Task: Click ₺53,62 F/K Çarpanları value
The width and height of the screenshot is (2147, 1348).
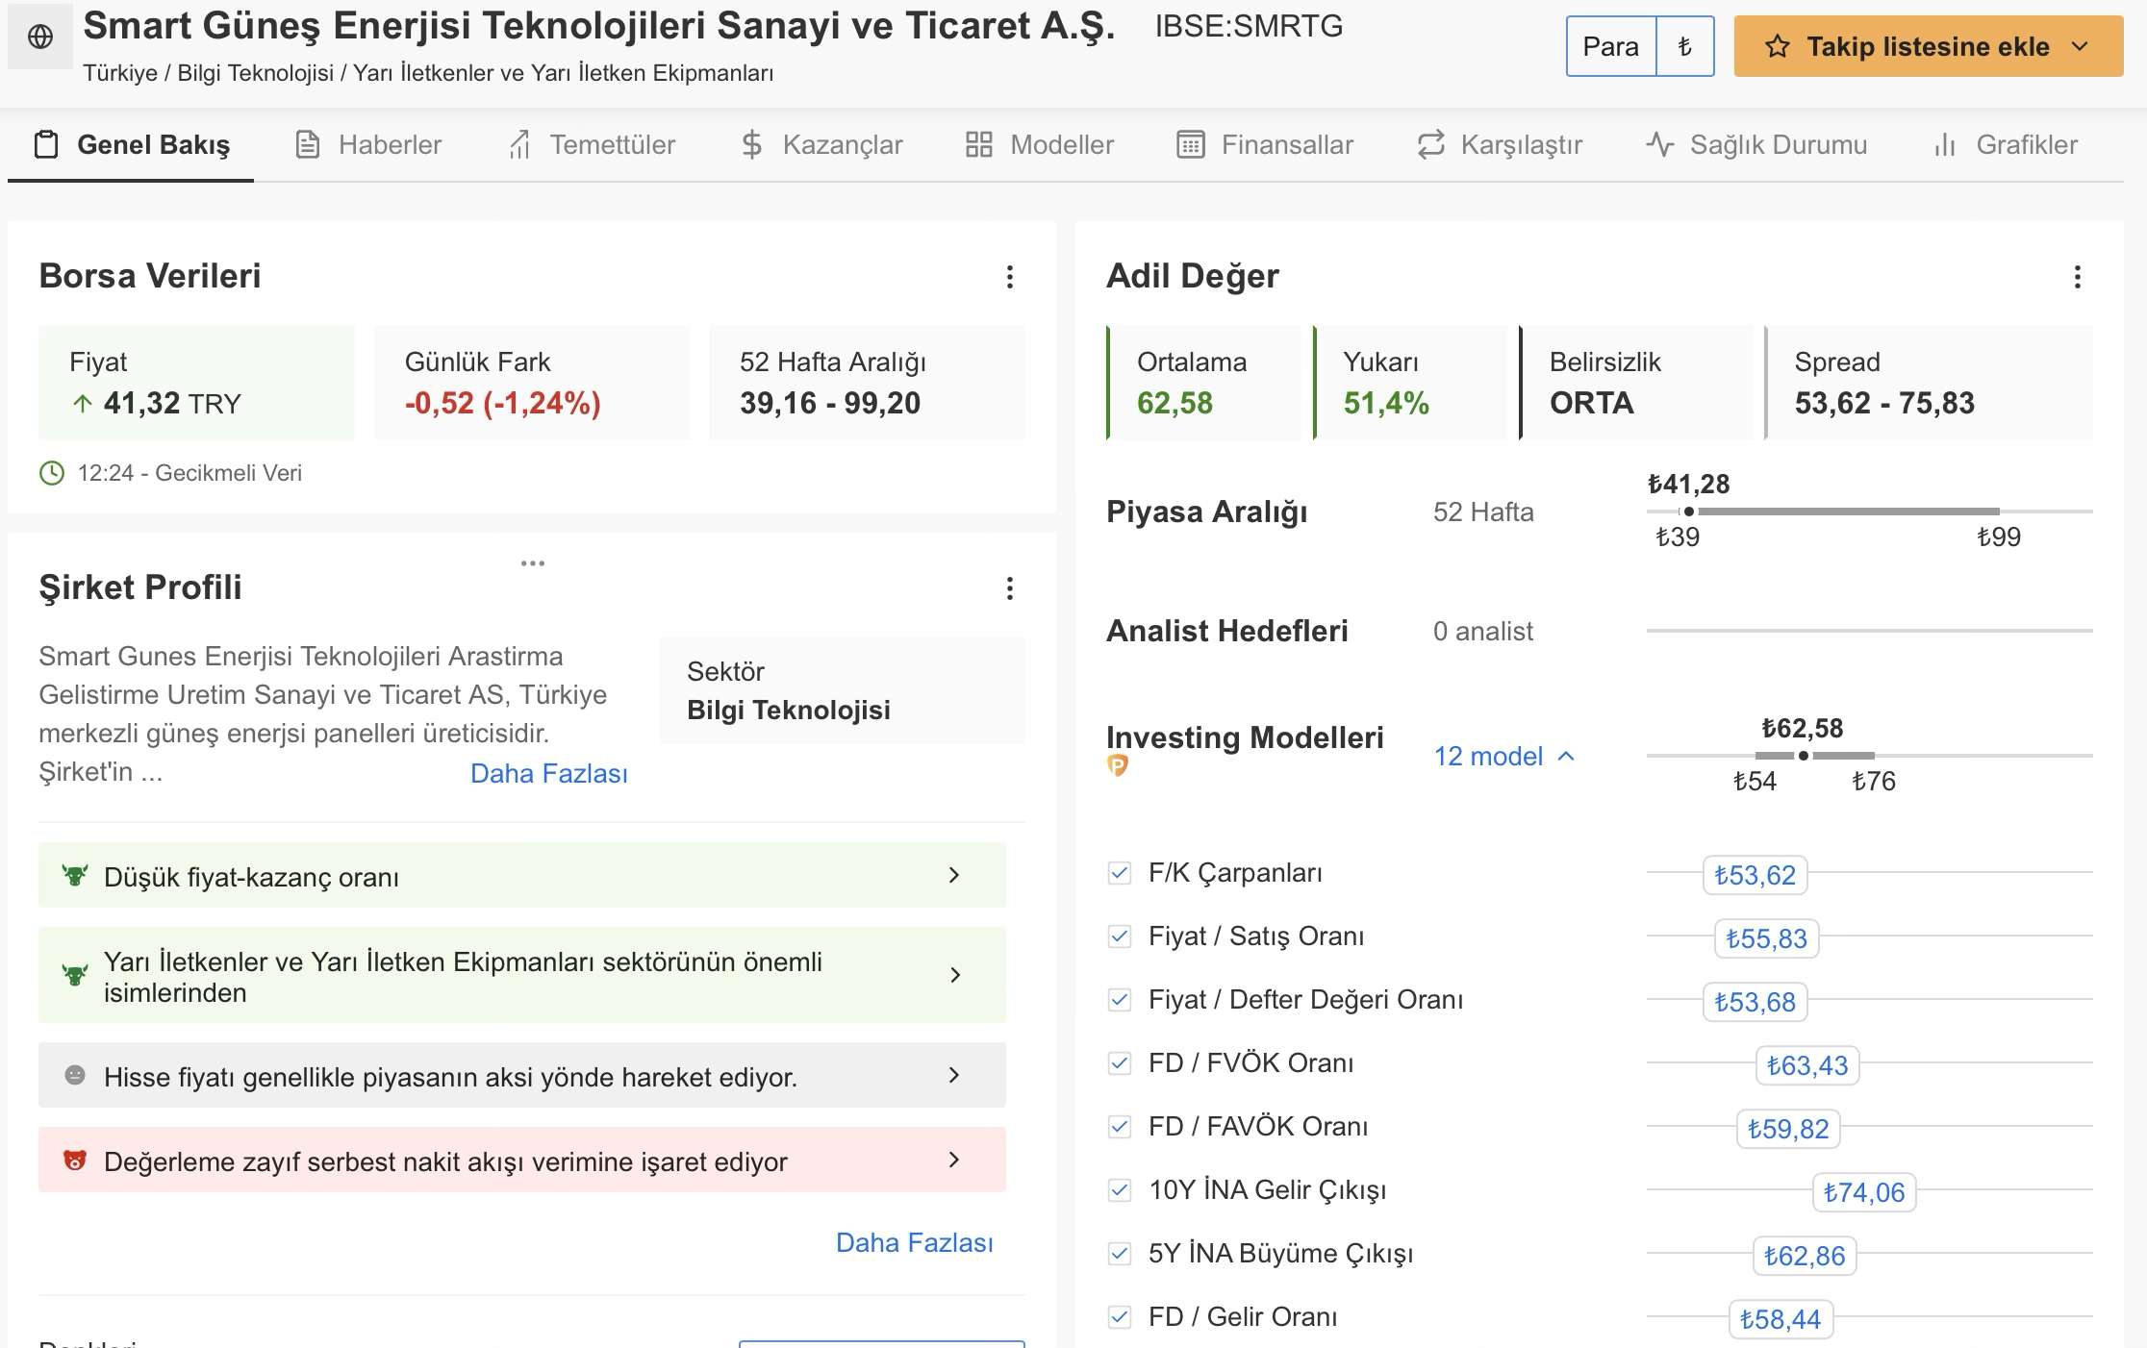Action: 1755,875
